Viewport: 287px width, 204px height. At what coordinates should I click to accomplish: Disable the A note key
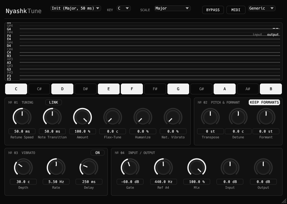pyautogui.click(x=224, y=89)
